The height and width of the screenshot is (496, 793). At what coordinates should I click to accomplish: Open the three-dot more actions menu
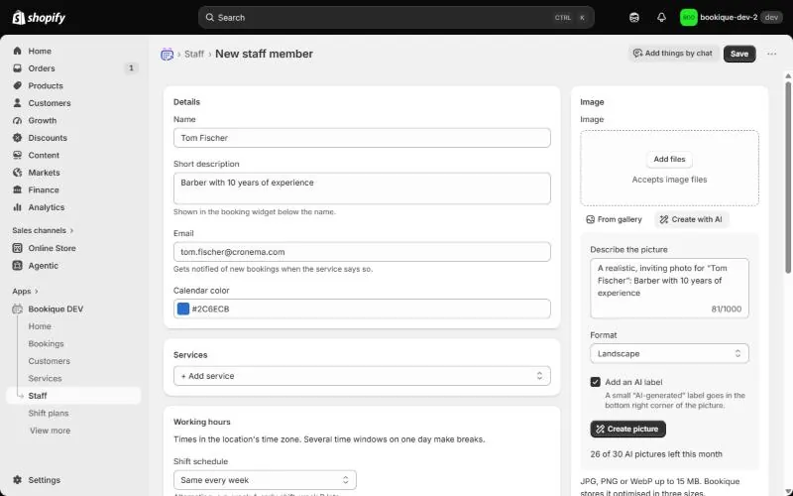(771, 54)
